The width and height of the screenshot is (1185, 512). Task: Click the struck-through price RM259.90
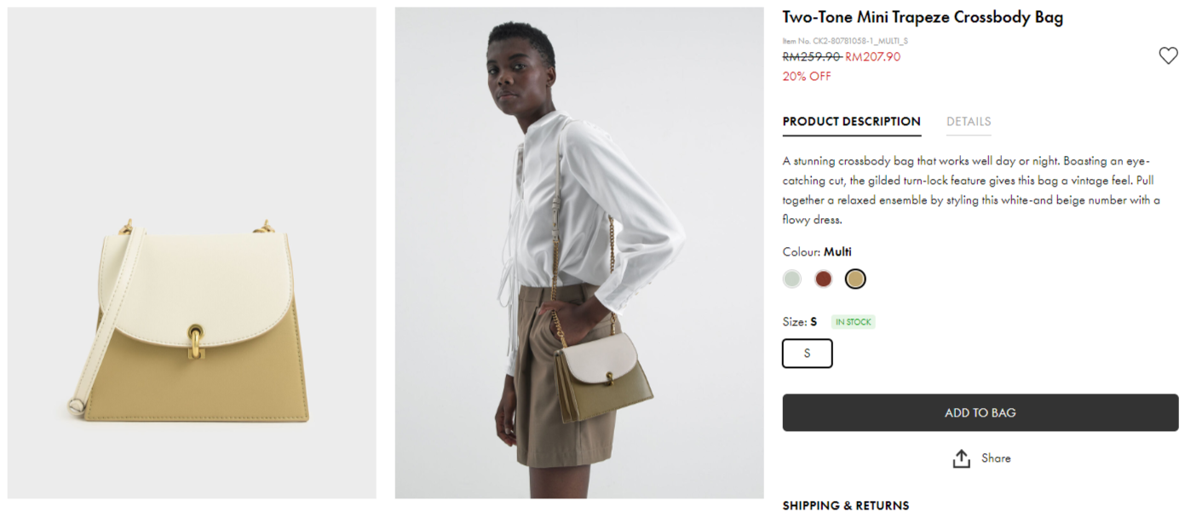point(812,57)
